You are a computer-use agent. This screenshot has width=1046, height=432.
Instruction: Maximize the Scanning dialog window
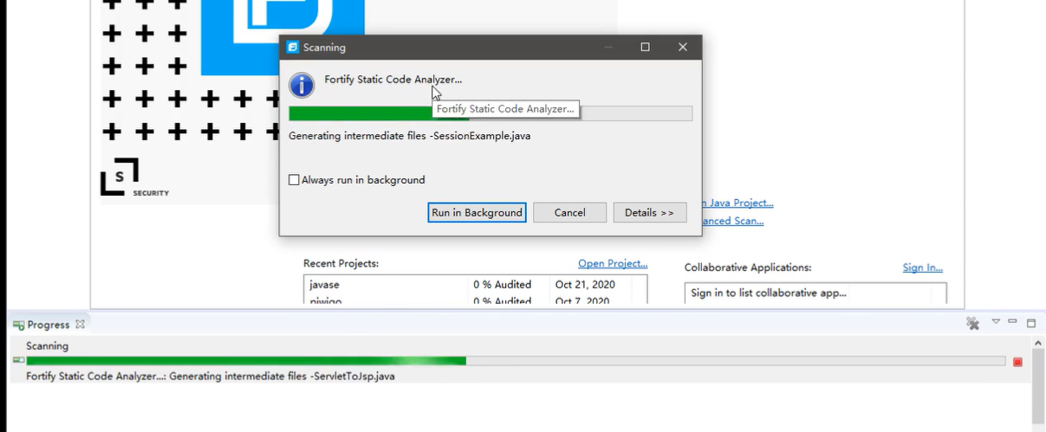(645, 48)
